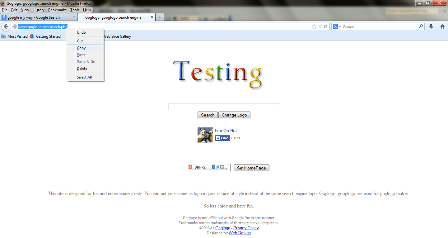The width and height of the screenshot is (448, 238).
Task: Open the search engine selector dropdown
Action: tap(337, 27)
